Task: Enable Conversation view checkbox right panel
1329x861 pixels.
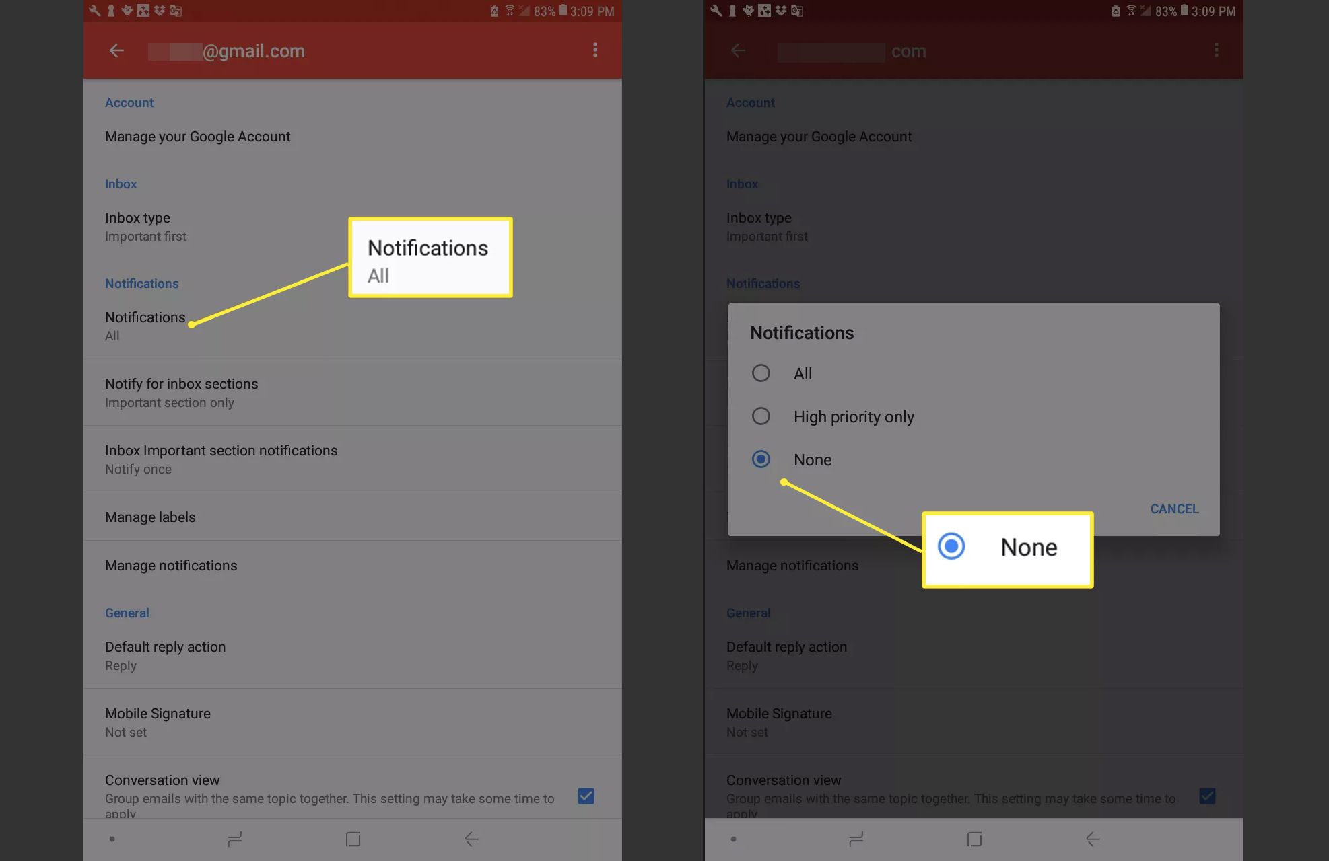Action: [1207, 795]
